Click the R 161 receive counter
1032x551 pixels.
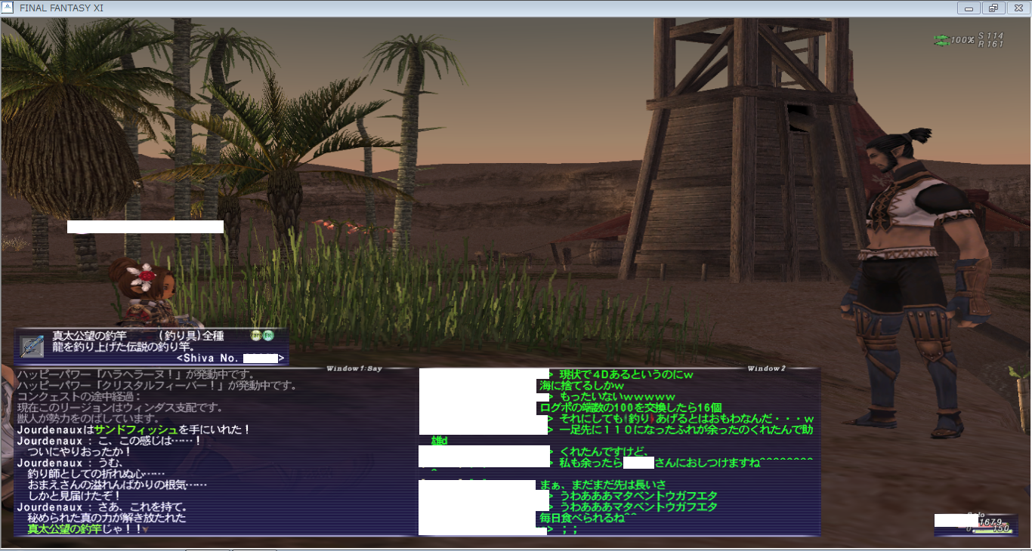(990, 44)
